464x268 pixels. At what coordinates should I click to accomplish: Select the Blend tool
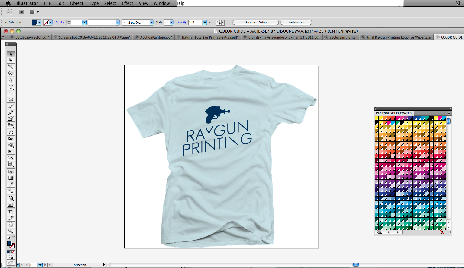(11, 191)
